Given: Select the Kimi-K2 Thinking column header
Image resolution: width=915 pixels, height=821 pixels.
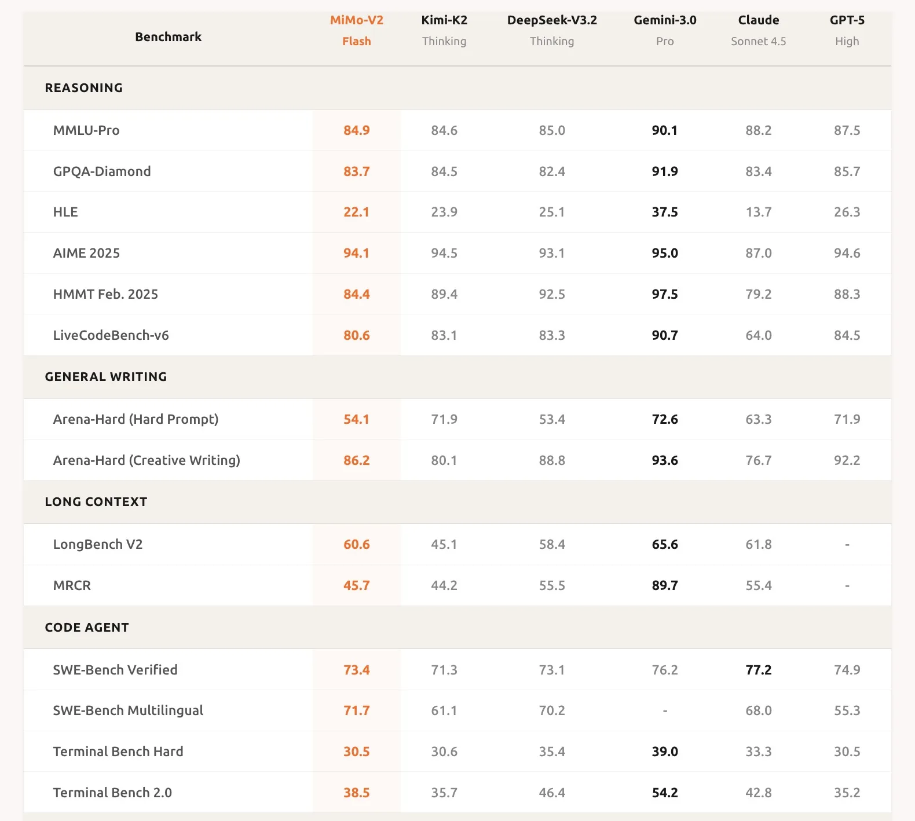Looking at the screenshot, I should click(x=444, y=31).
